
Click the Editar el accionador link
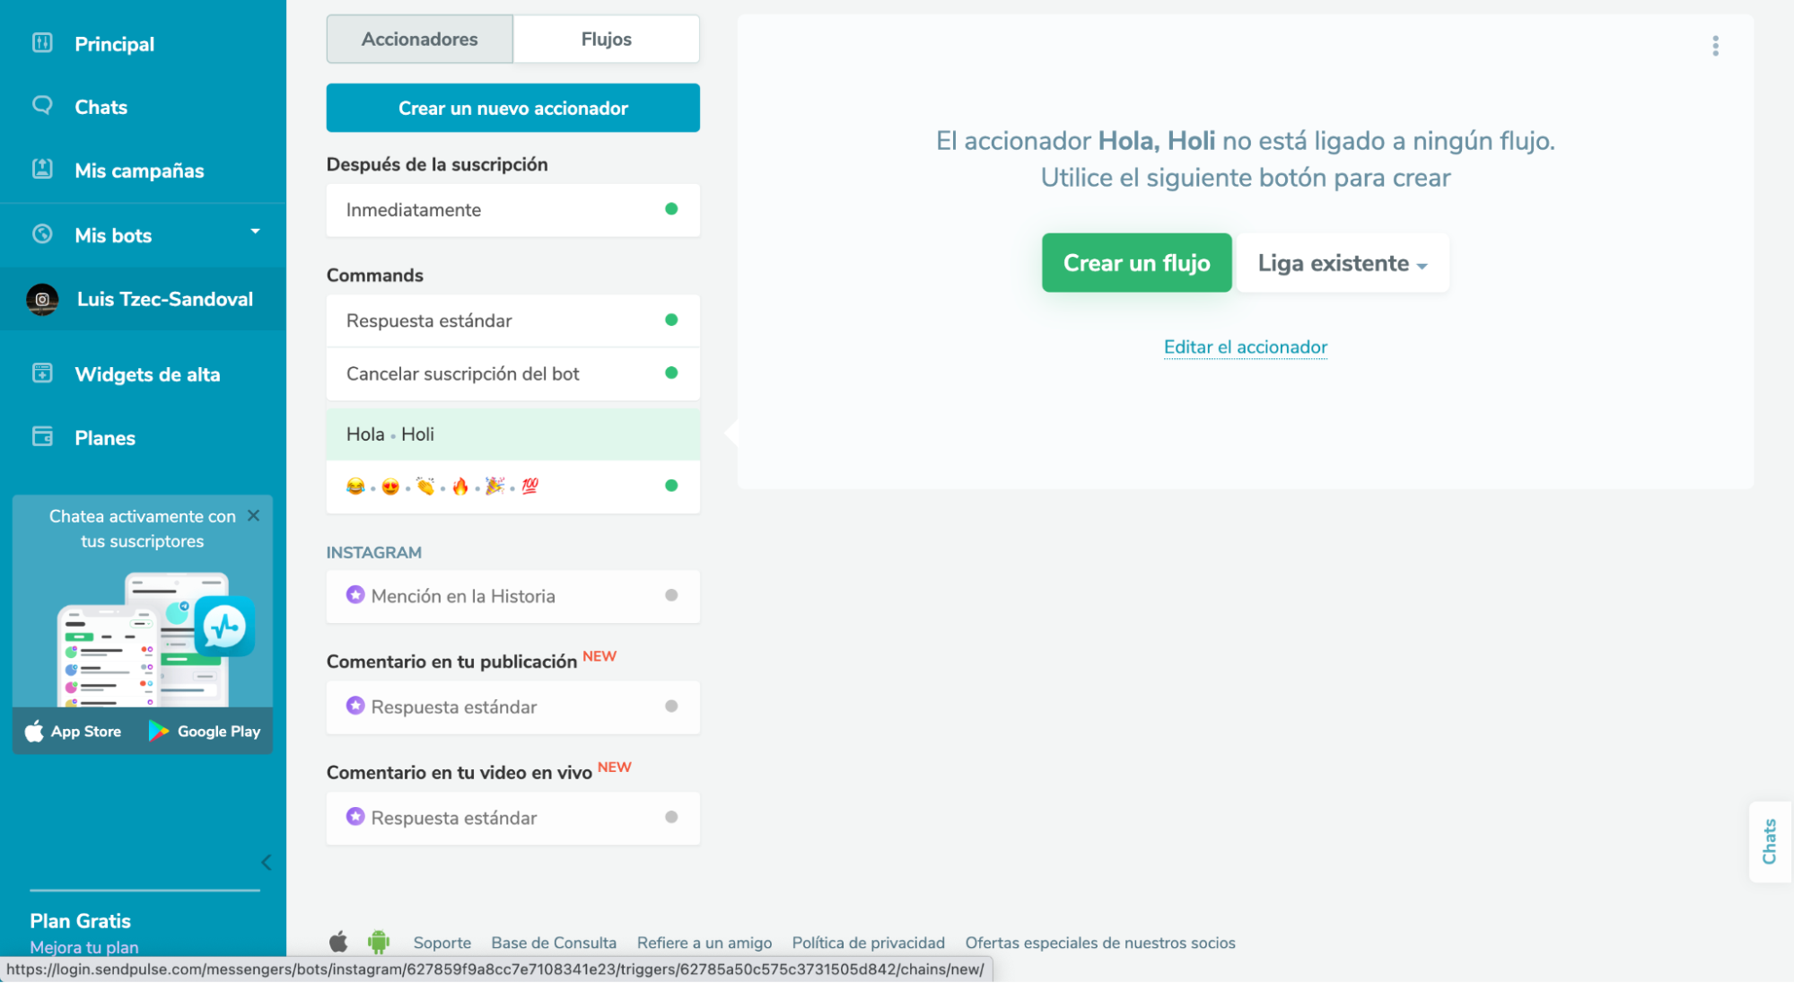pyautogui.click(x=1245, y=347)
